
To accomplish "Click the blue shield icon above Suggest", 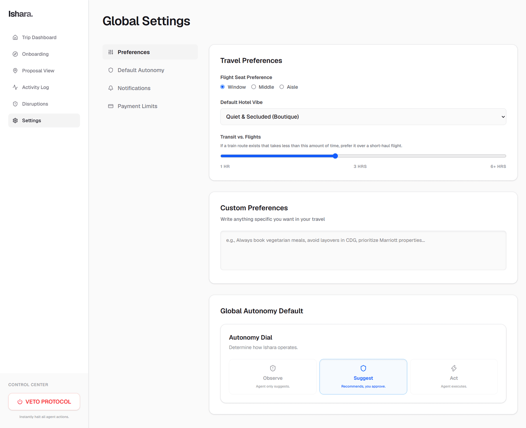I will [x=363, y=368].
